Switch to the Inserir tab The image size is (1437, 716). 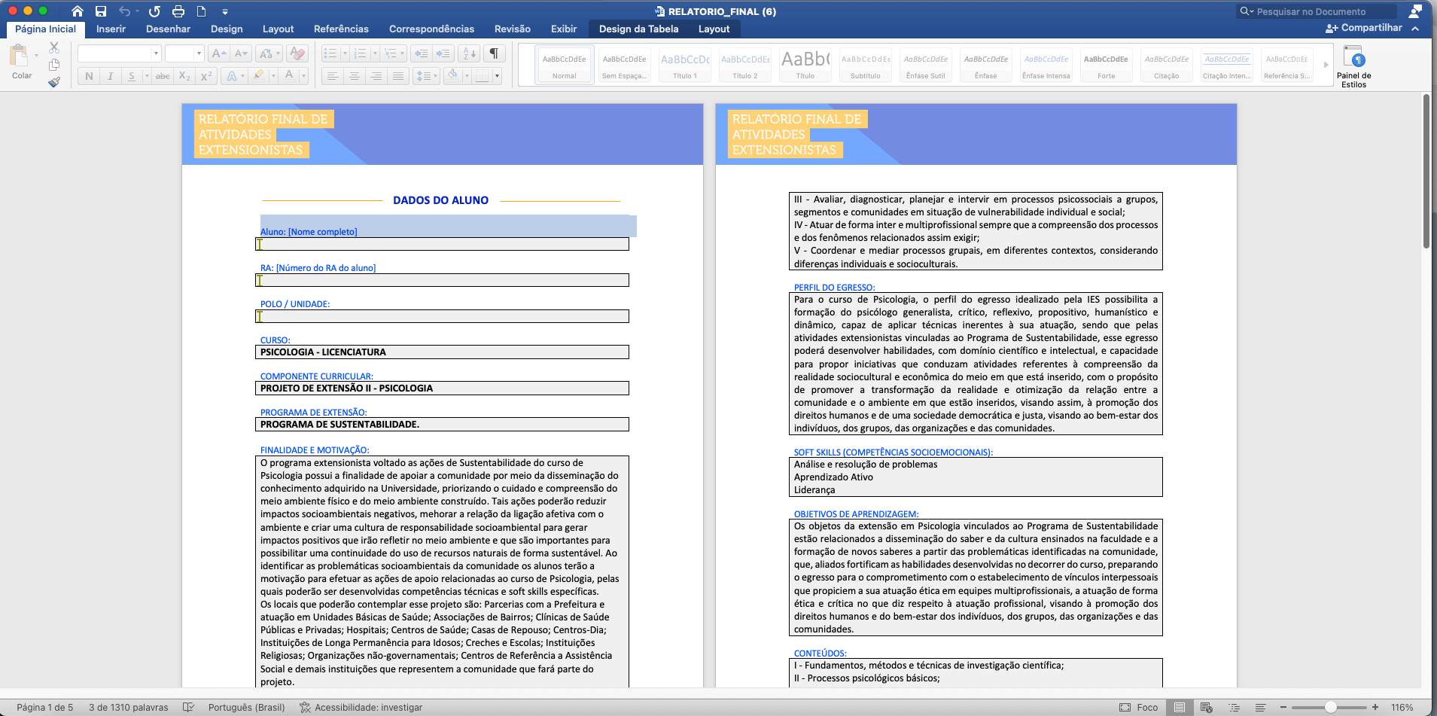[111, 29]
